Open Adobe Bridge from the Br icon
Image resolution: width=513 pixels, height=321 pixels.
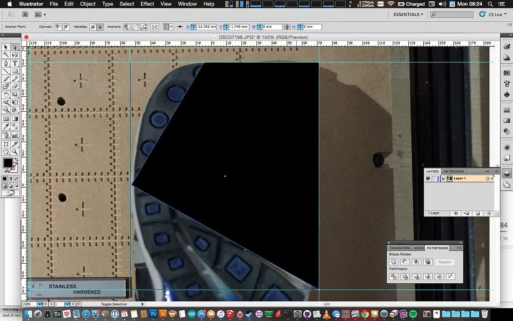click(x=25, y=15)
